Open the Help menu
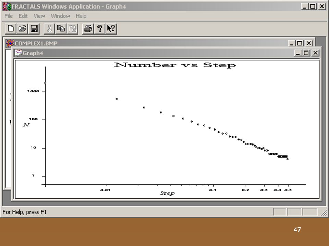 (x=81, y=16)
